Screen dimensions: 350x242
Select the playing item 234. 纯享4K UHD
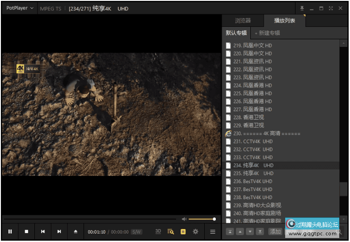click(x=281, y=166)
